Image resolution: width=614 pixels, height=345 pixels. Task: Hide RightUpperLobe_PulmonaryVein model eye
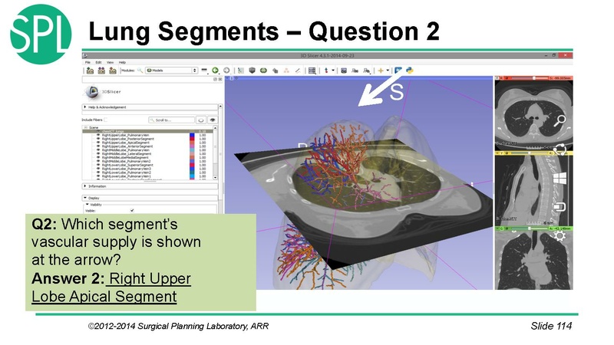click(x=98, y=135)
